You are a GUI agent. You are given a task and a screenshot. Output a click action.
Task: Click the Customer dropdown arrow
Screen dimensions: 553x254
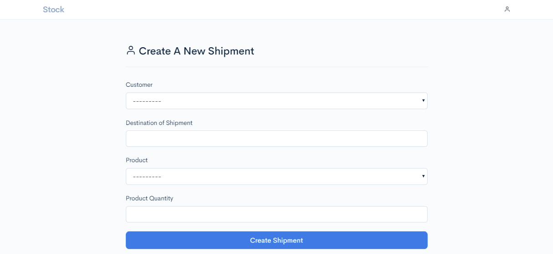pos(423,100)
